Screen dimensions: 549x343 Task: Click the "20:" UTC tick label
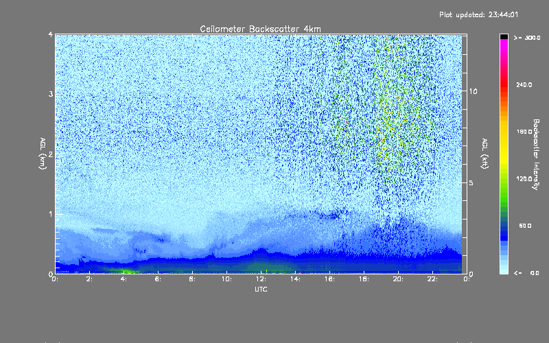398,279
